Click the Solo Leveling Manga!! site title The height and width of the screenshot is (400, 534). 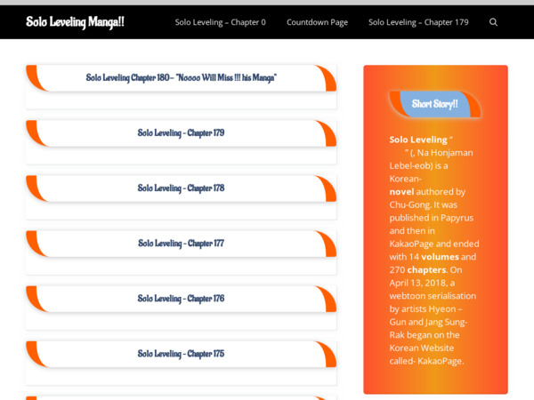(x=76, y=22)
